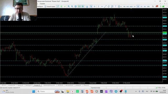
Task: Switch to the Microsoft,H4 chart tab
Action: click(69, 85)
